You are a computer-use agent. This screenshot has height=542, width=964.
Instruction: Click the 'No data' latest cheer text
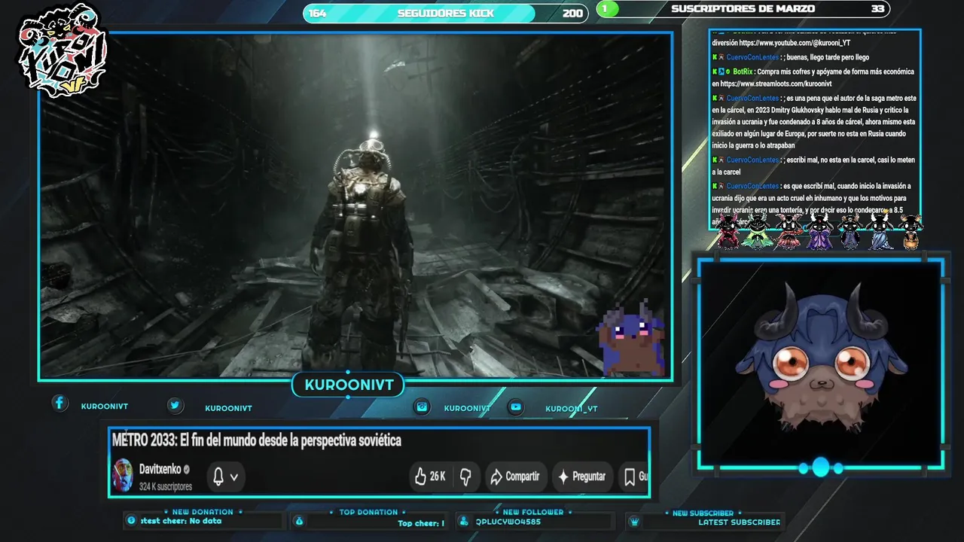pyautogui.click(x=206, y=521)
